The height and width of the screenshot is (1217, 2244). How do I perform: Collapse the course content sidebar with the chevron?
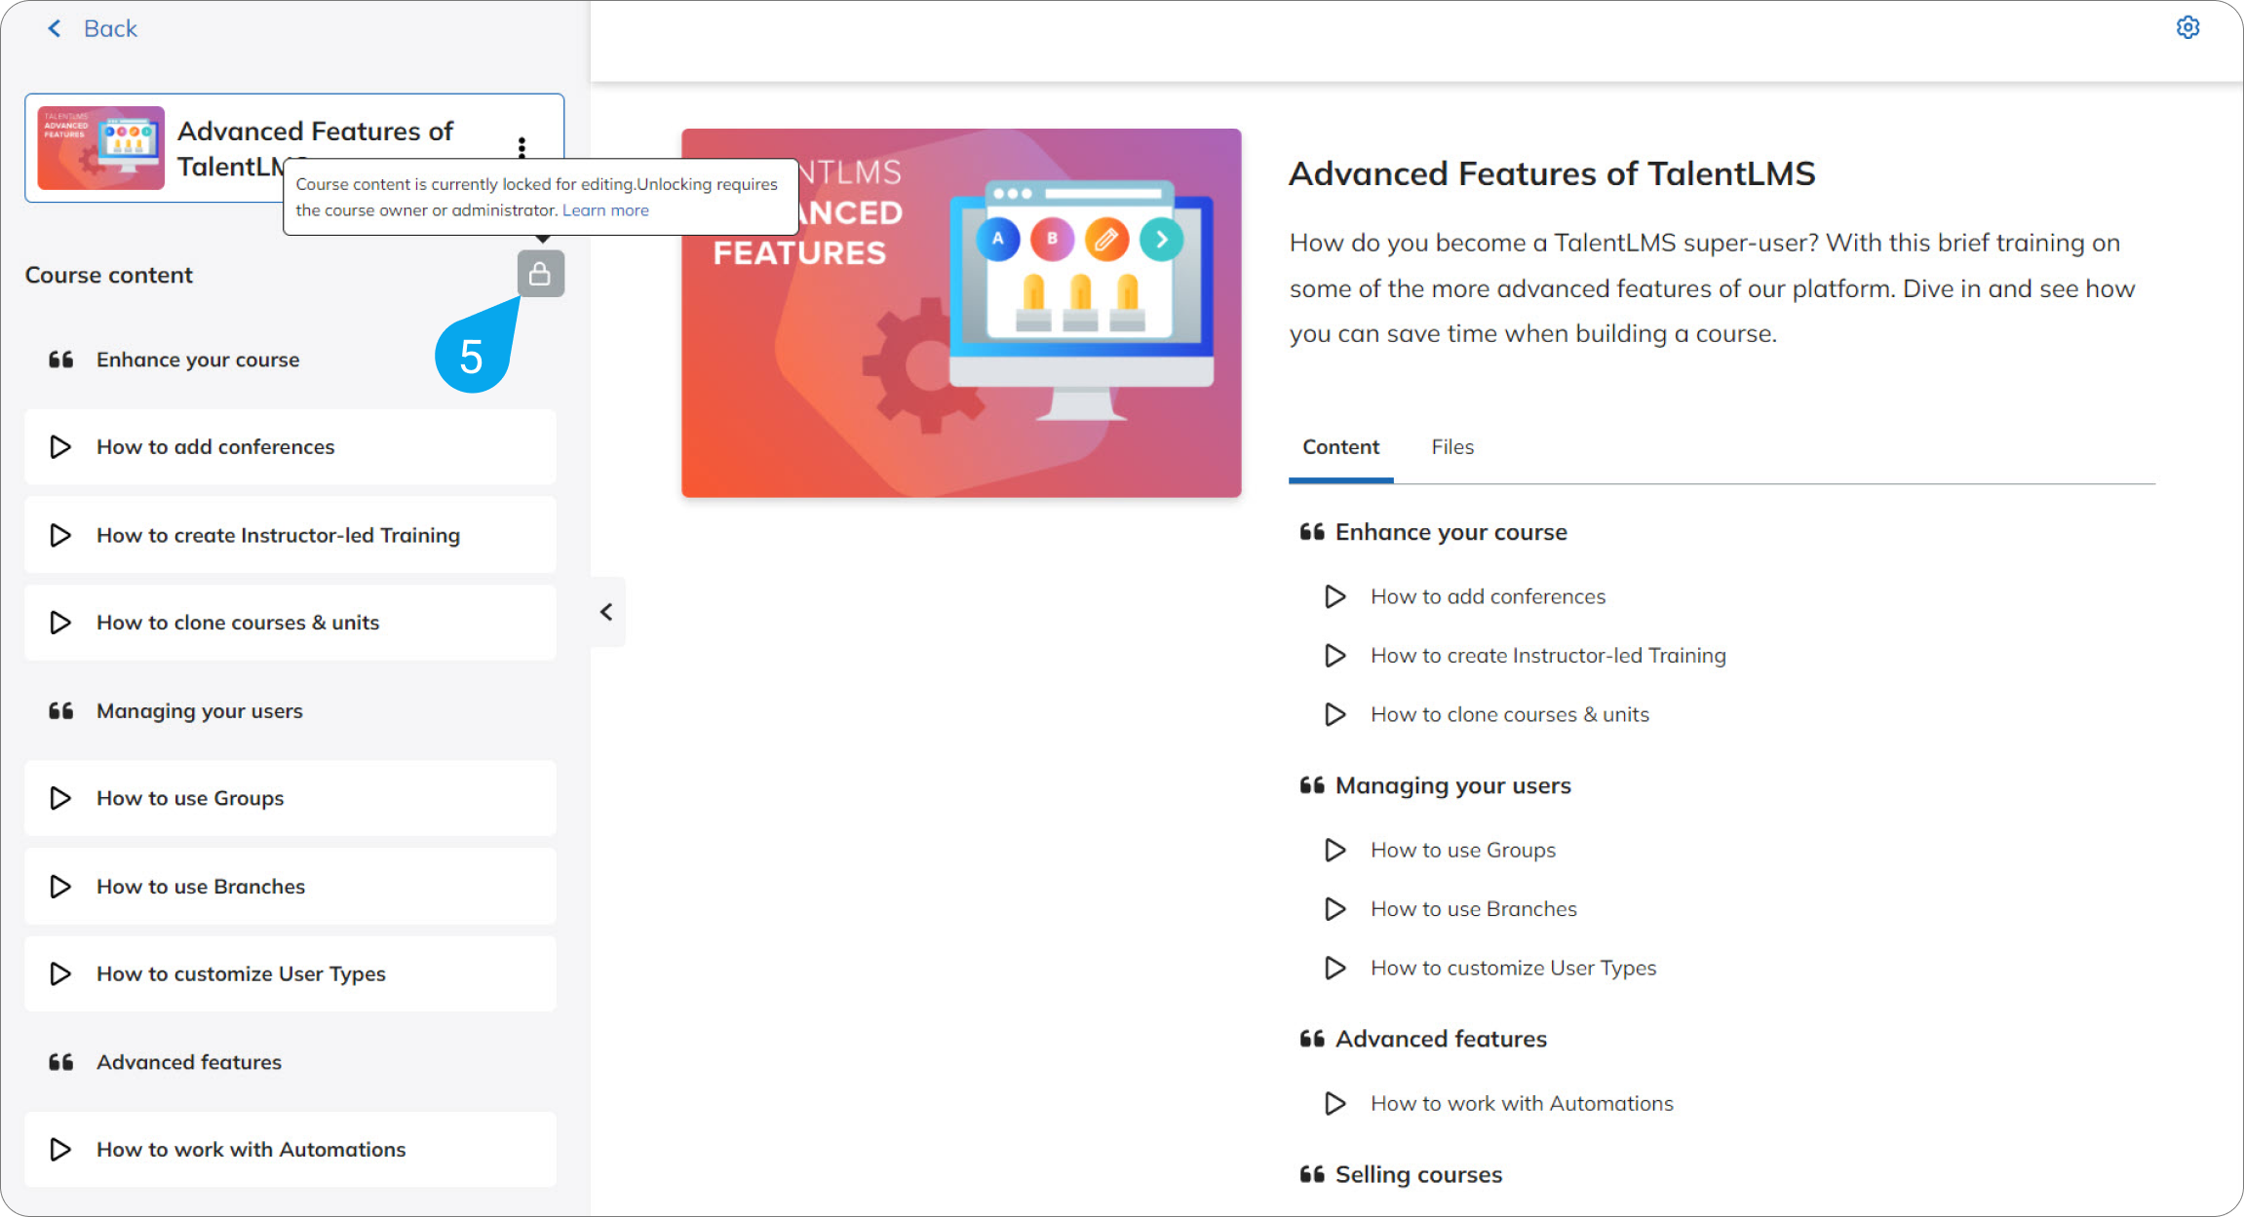[606, 612]
